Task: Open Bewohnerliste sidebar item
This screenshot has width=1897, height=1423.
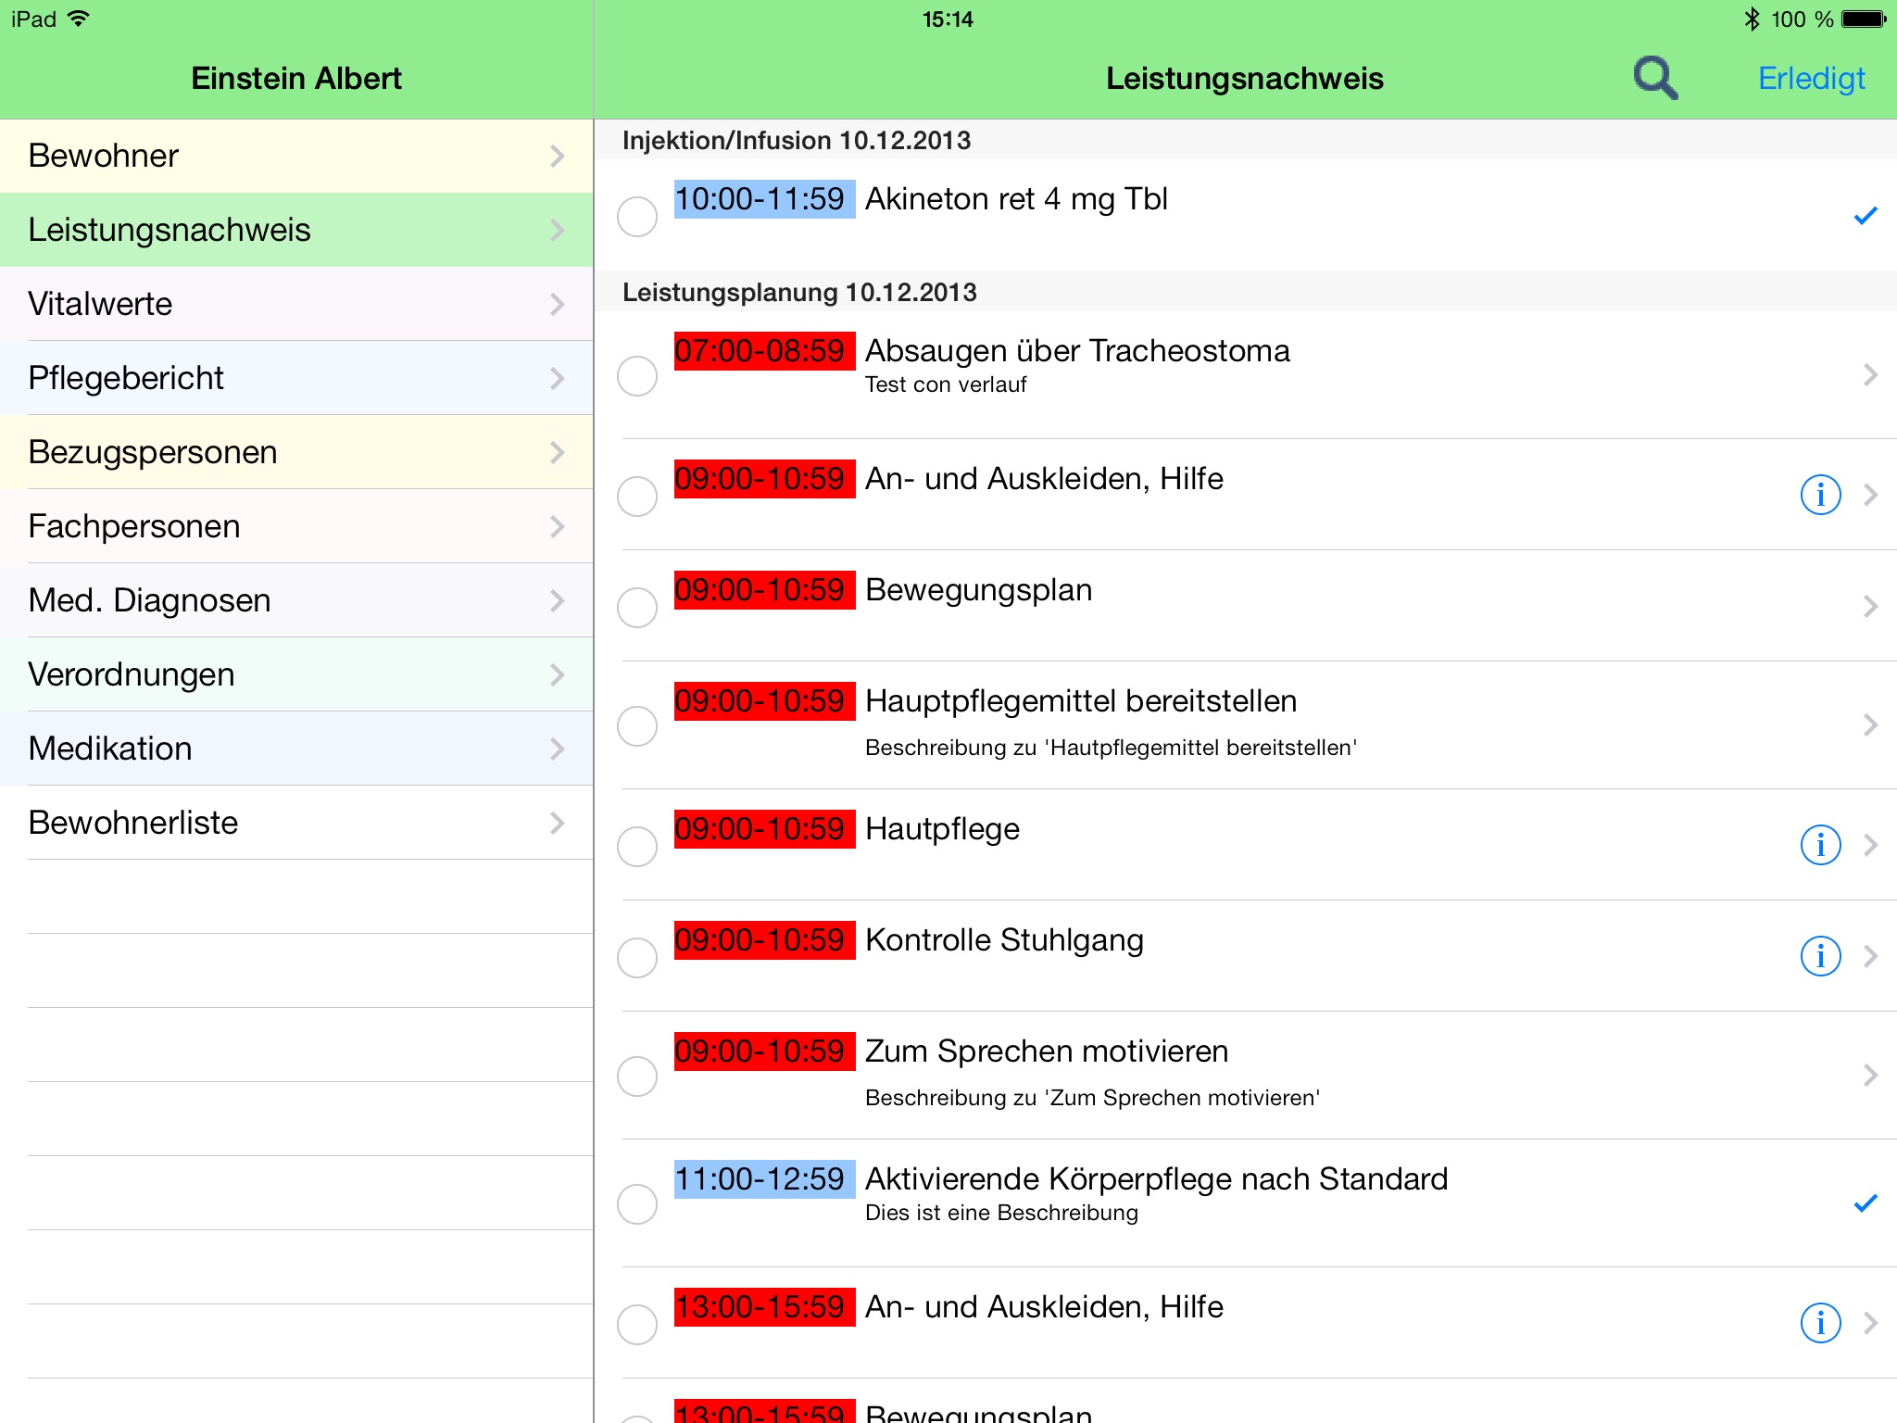Action: [x=296, y=823]
